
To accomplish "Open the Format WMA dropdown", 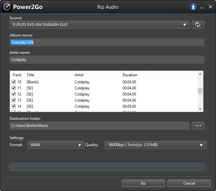I will [x=55, y=145].
